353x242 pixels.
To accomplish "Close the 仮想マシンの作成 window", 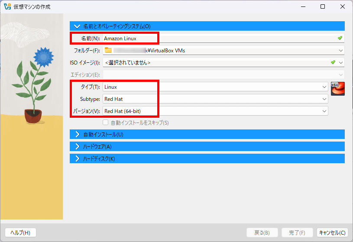I will coord(343,6).
